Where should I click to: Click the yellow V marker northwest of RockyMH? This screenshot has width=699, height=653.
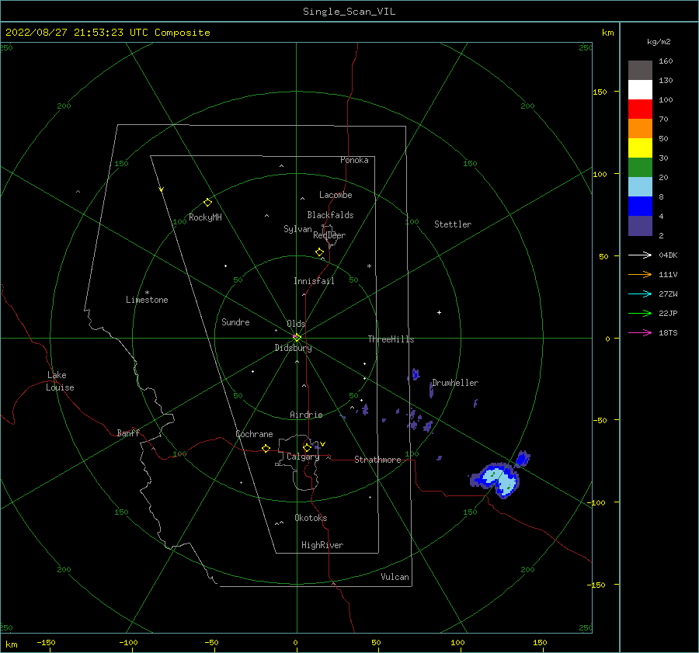(x=161, y=189)
